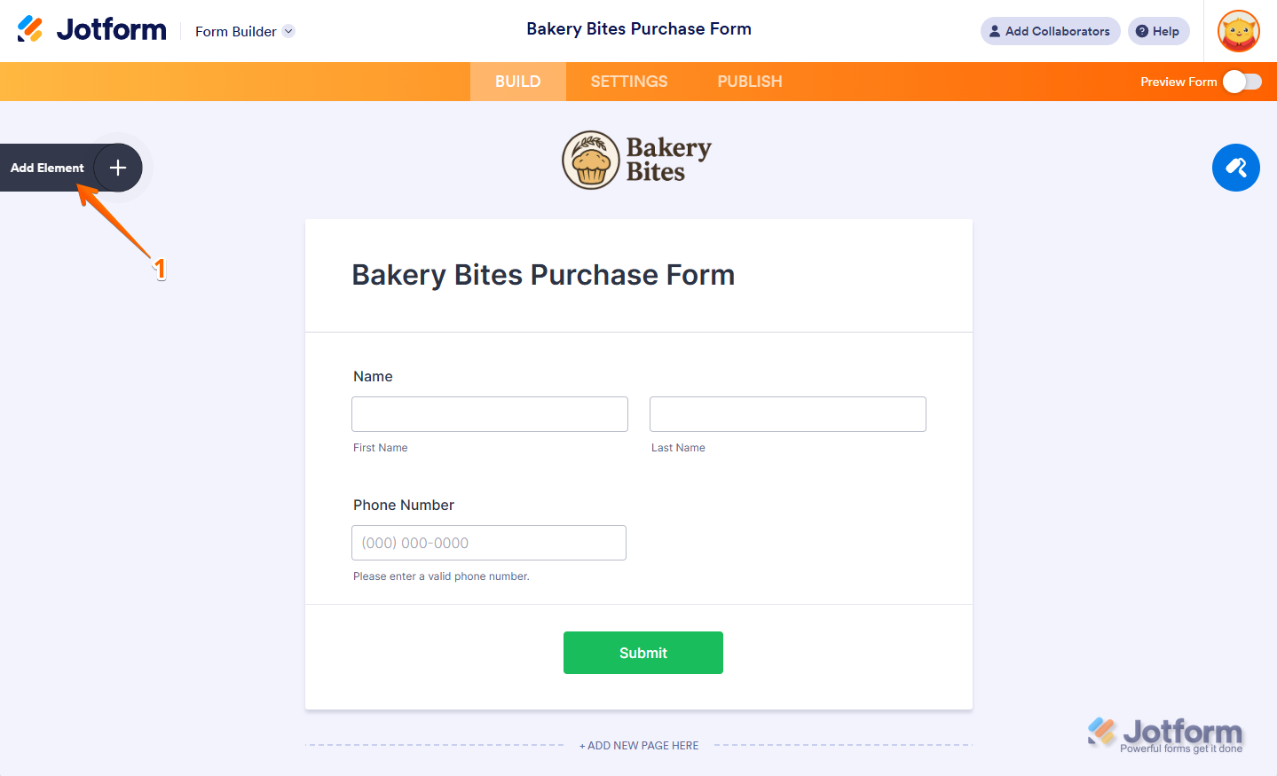Click the Last Name input field

(788, 414)
